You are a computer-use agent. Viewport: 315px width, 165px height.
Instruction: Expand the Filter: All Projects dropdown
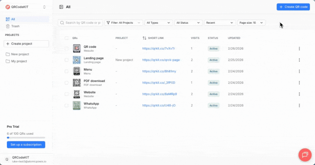click(123, 23)
